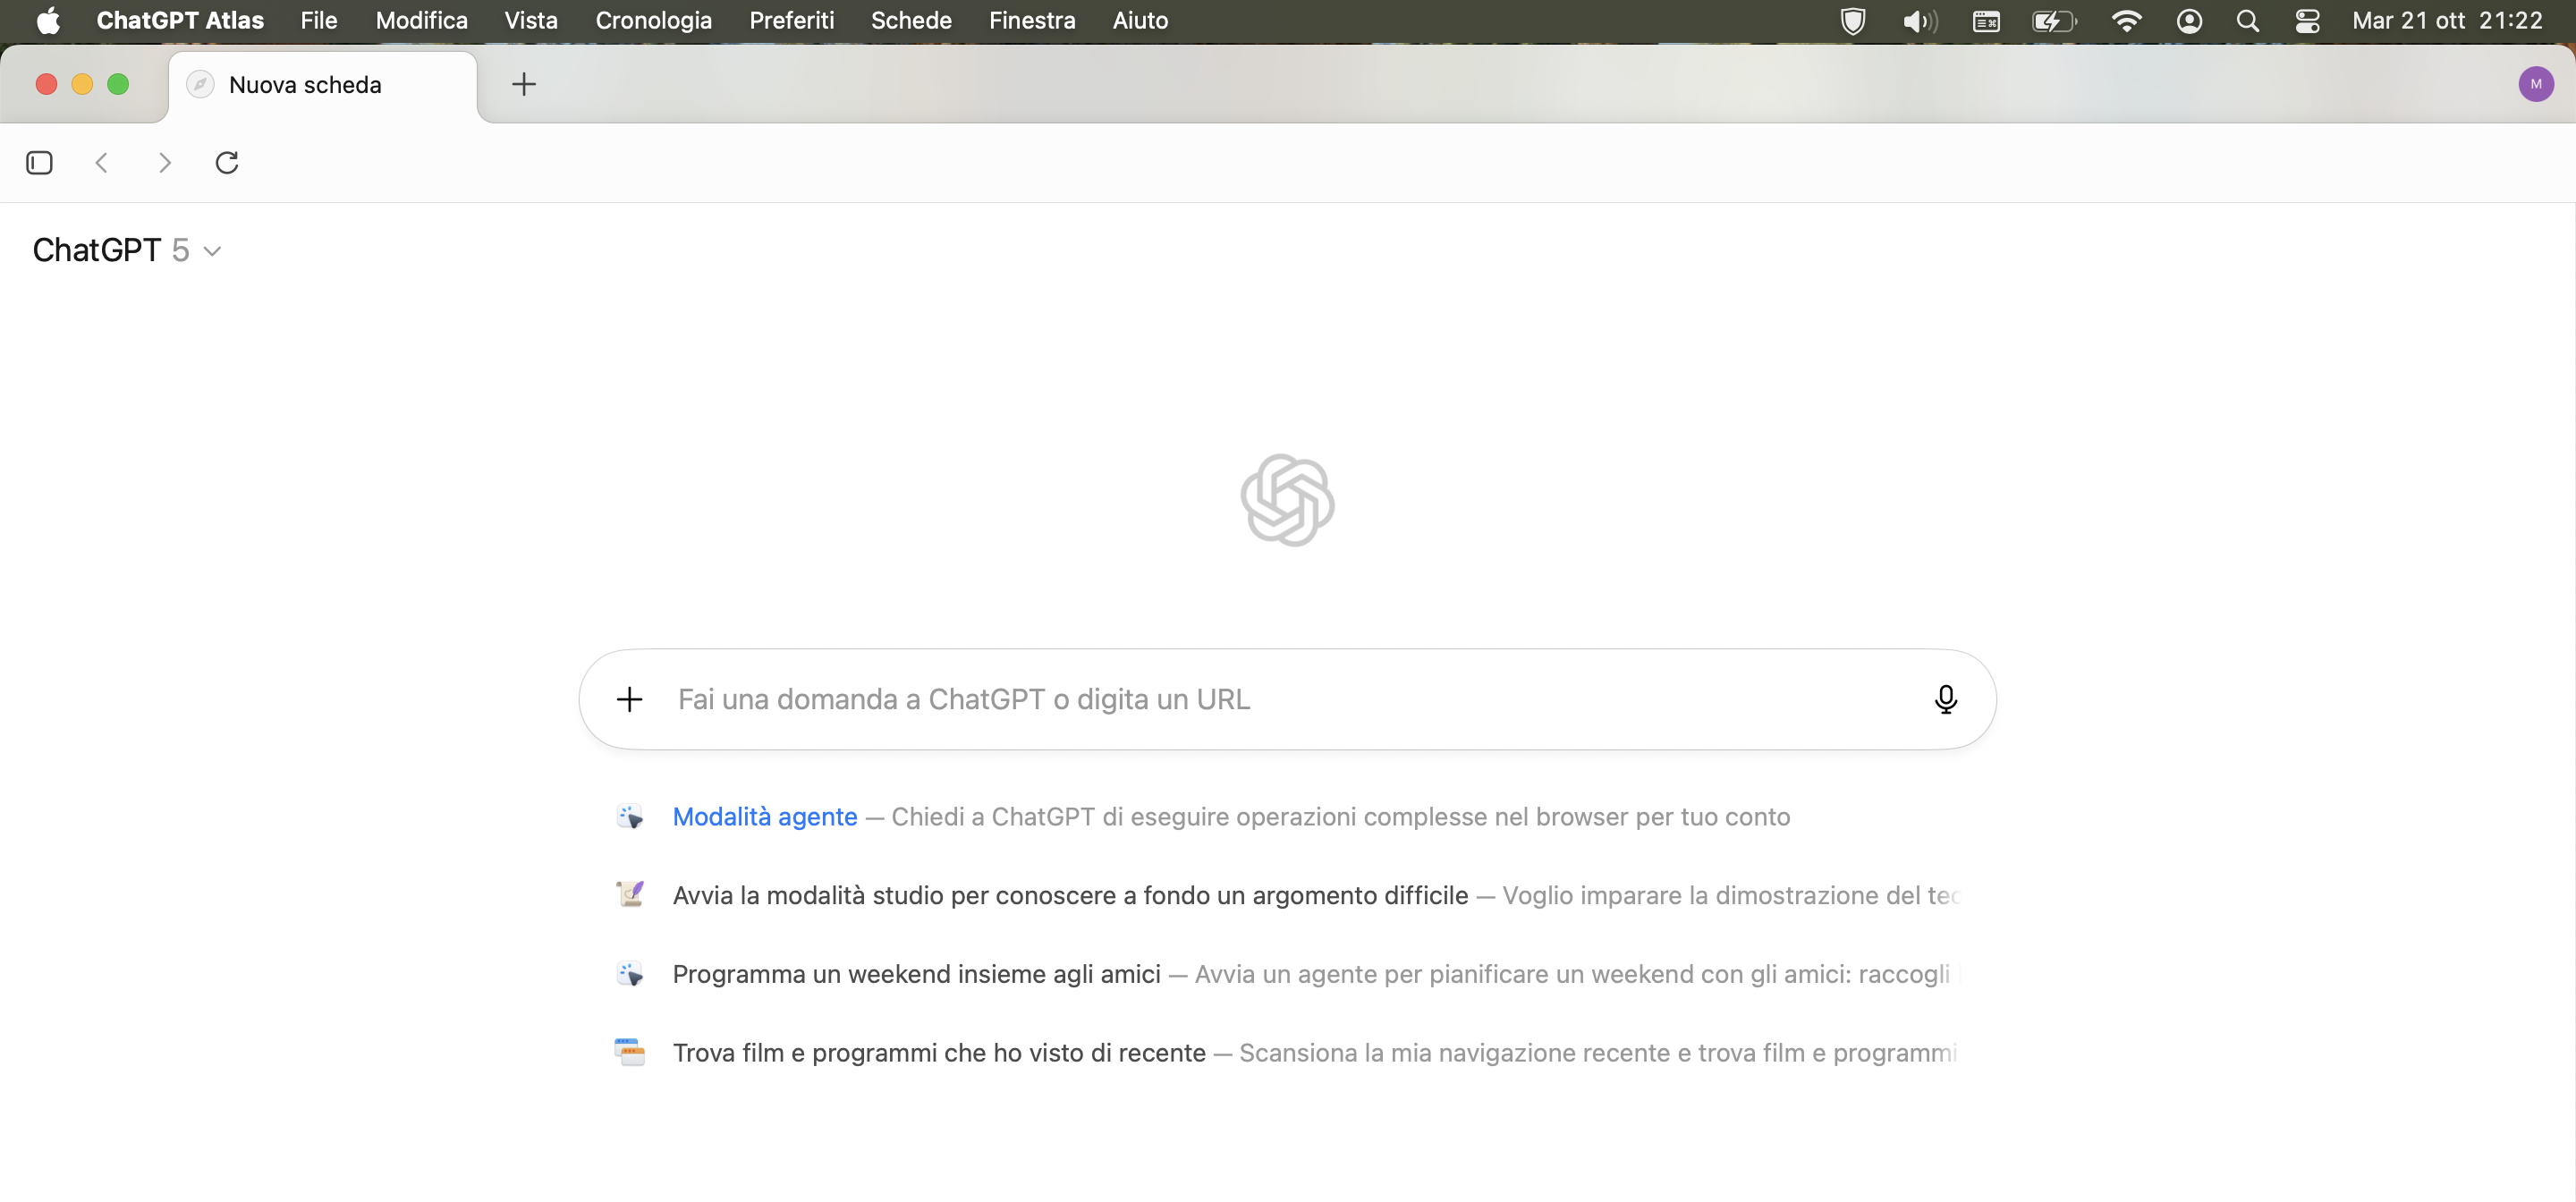Select the Nuova scheda tab
Screen dimensions: 2576x1202
[305, 85]
